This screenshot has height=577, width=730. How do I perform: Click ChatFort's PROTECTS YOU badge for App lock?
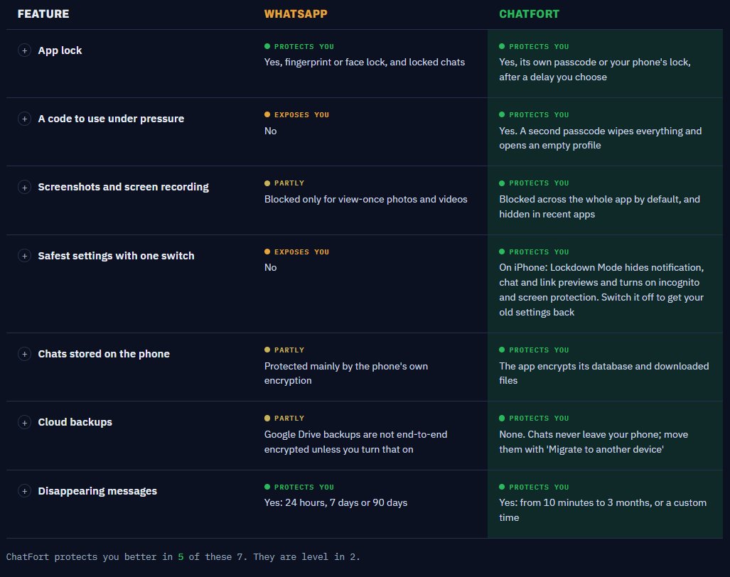[x=534, y=46]
